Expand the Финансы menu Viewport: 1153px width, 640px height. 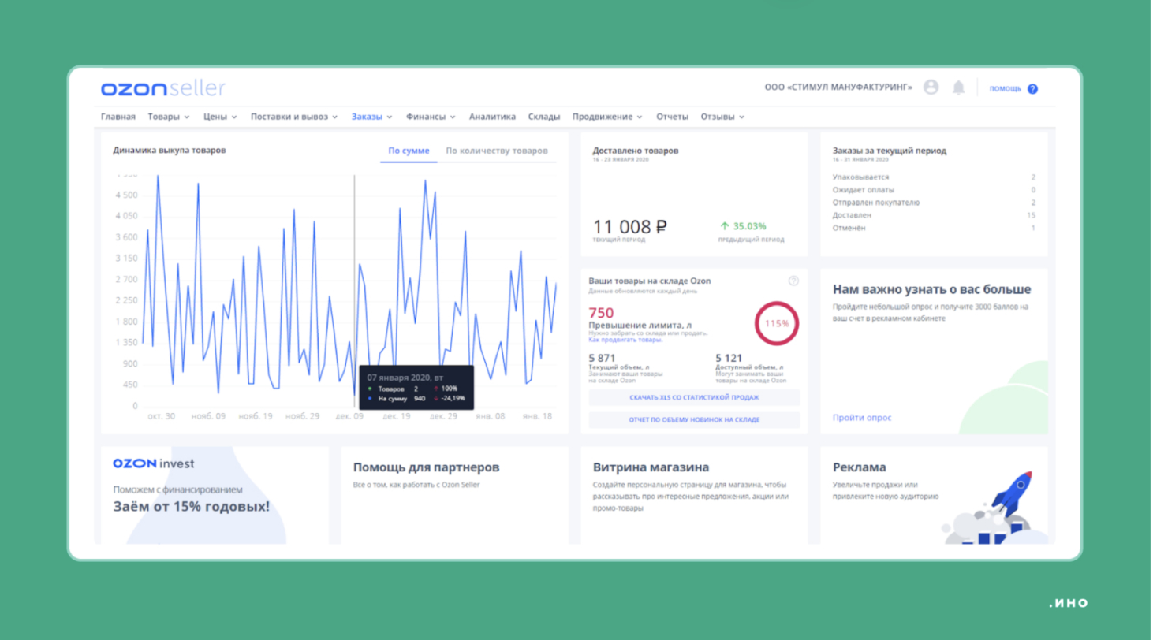click(431, 117)
